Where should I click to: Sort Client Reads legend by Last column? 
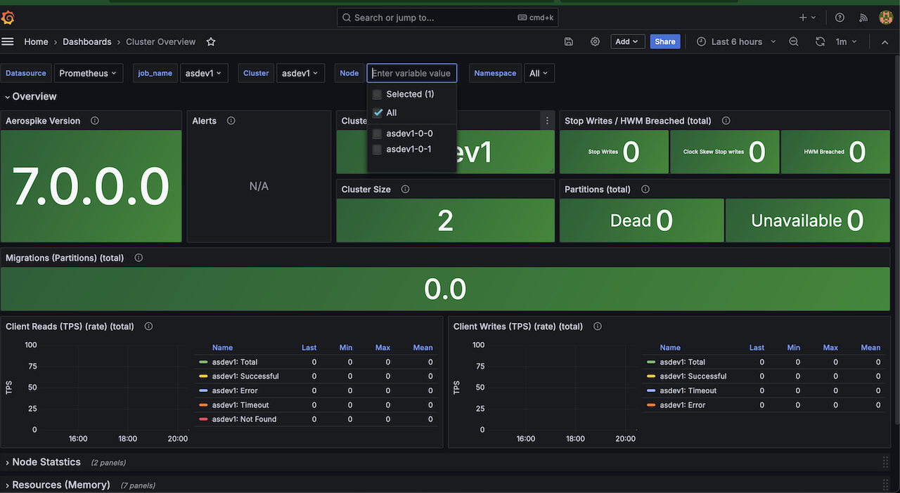[x=309, y=348]
